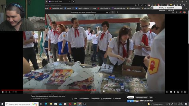This screenshot has height=106, width=189.
Task: Select the 'Все видео' filter chip
Action: tap(131, 97)
